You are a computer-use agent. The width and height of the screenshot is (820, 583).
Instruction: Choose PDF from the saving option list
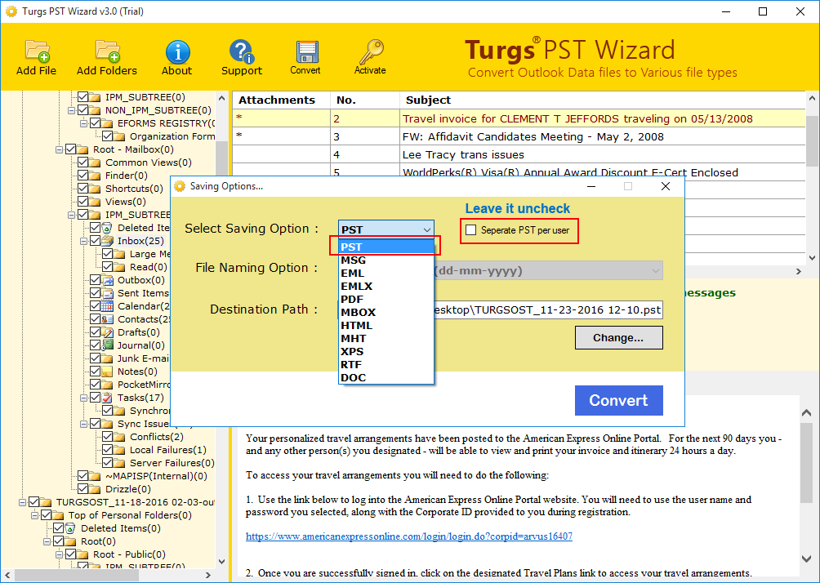tap(386, 299)
